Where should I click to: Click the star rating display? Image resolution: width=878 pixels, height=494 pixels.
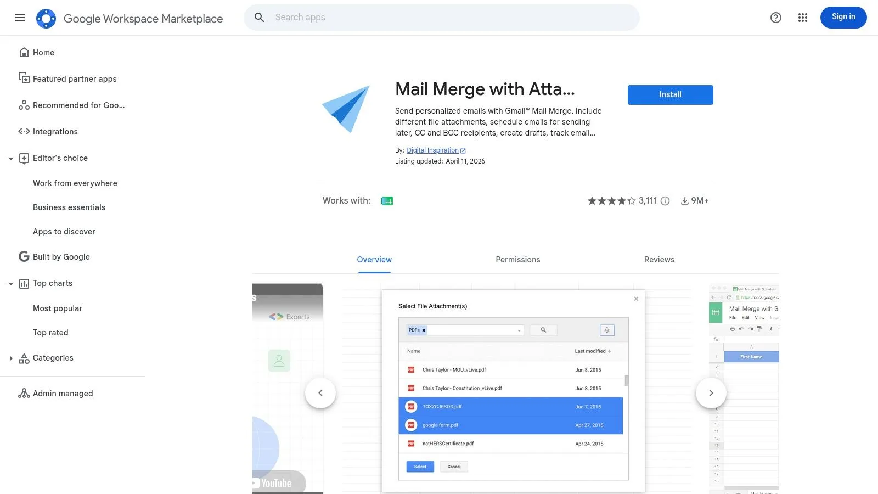pos(611,201)
